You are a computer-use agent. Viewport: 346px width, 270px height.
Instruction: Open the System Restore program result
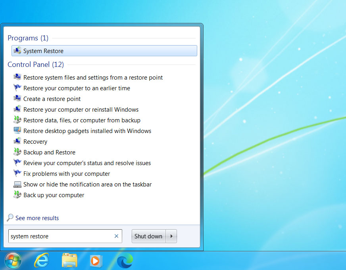104,51
